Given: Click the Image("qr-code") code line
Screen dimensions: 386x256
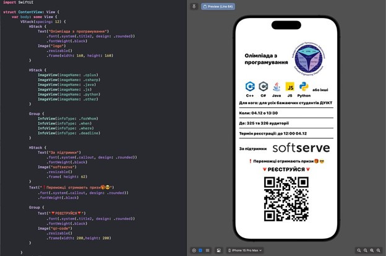Looking at the screenshot, I should pos(55,228).
